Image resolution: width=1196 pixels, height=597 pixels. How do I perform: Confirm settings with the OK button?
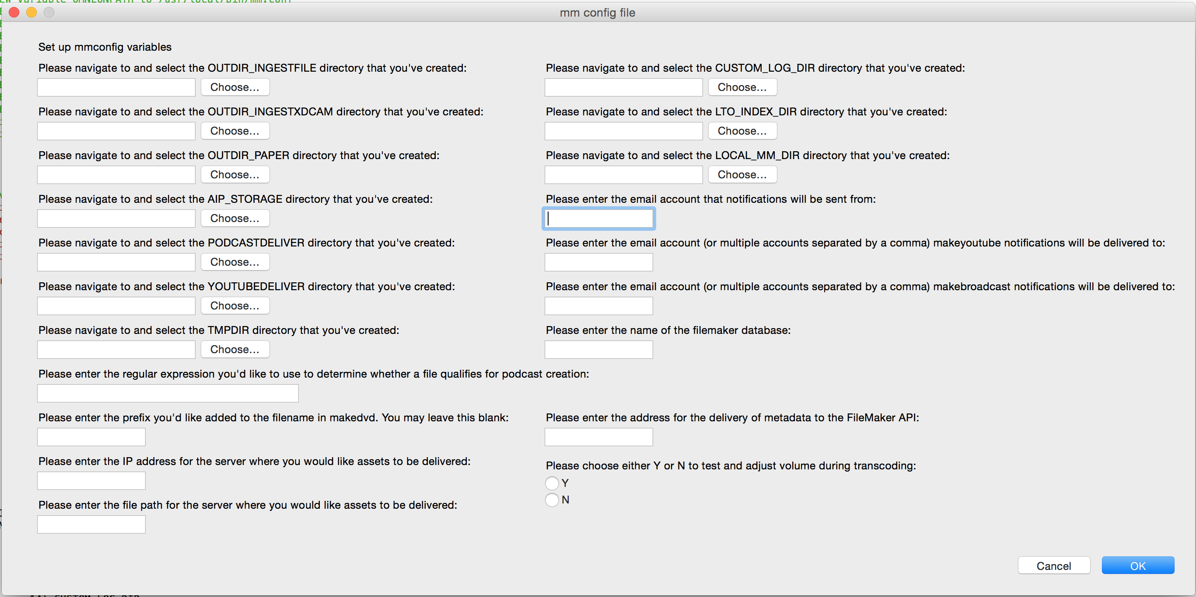point(1137,566)
